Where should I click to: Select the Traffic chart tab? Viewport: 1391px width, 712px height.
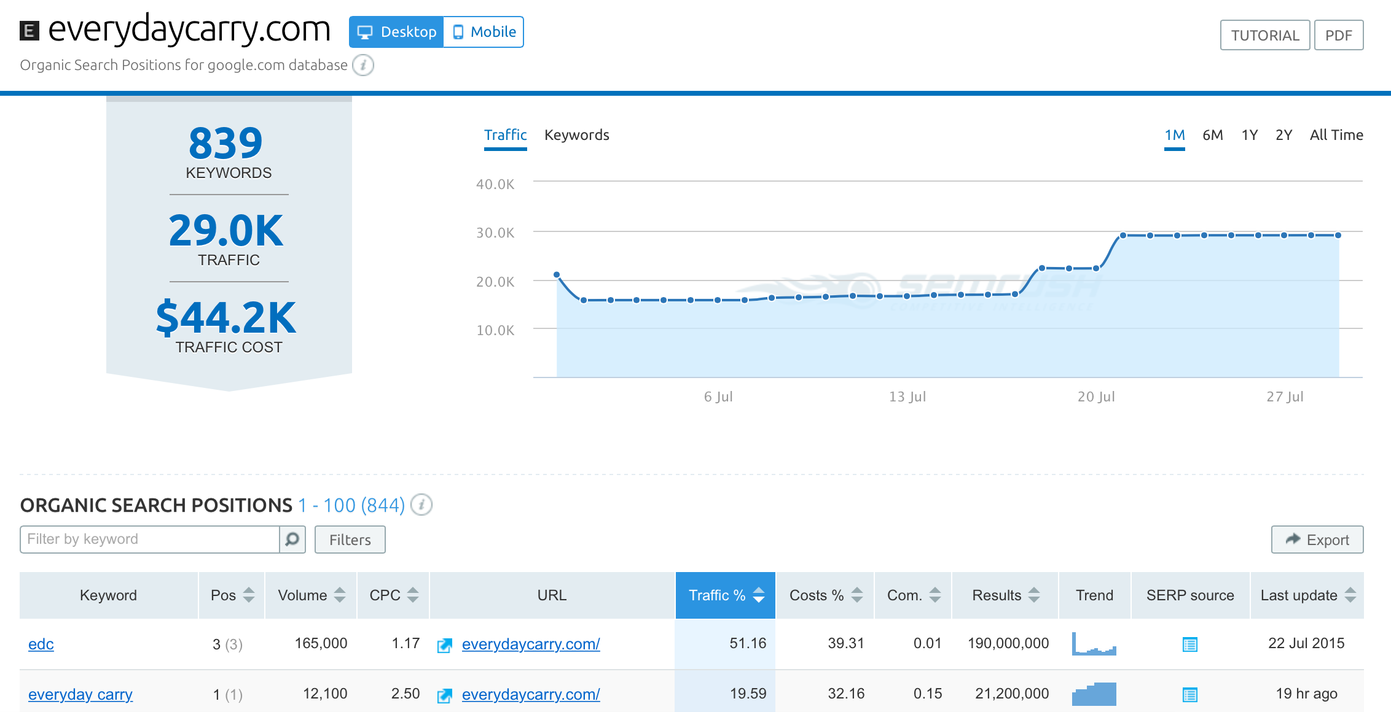506,135
